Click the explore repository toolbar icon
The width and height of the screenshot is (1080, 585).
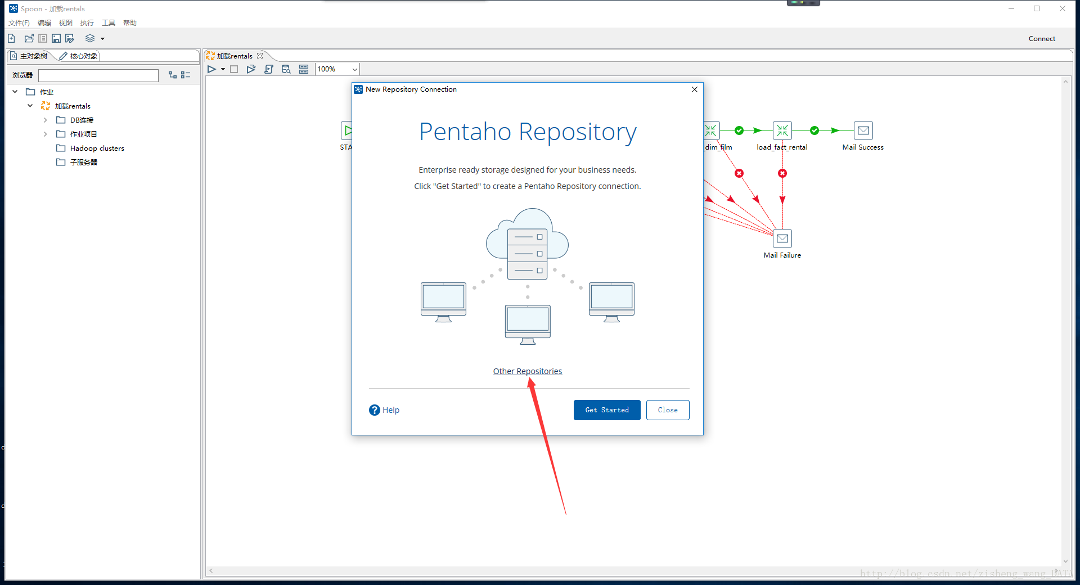click(x=43, y=38)
